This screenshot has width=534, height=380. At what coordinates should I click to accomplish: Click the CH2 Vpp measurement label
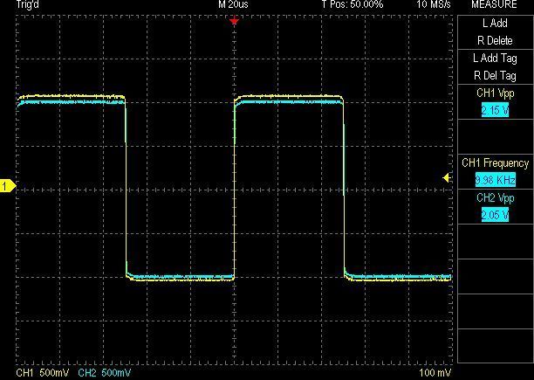[x=496, y=198]
